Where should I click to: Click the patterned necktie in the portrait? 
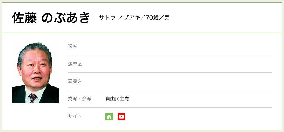(x=33, y=98)
